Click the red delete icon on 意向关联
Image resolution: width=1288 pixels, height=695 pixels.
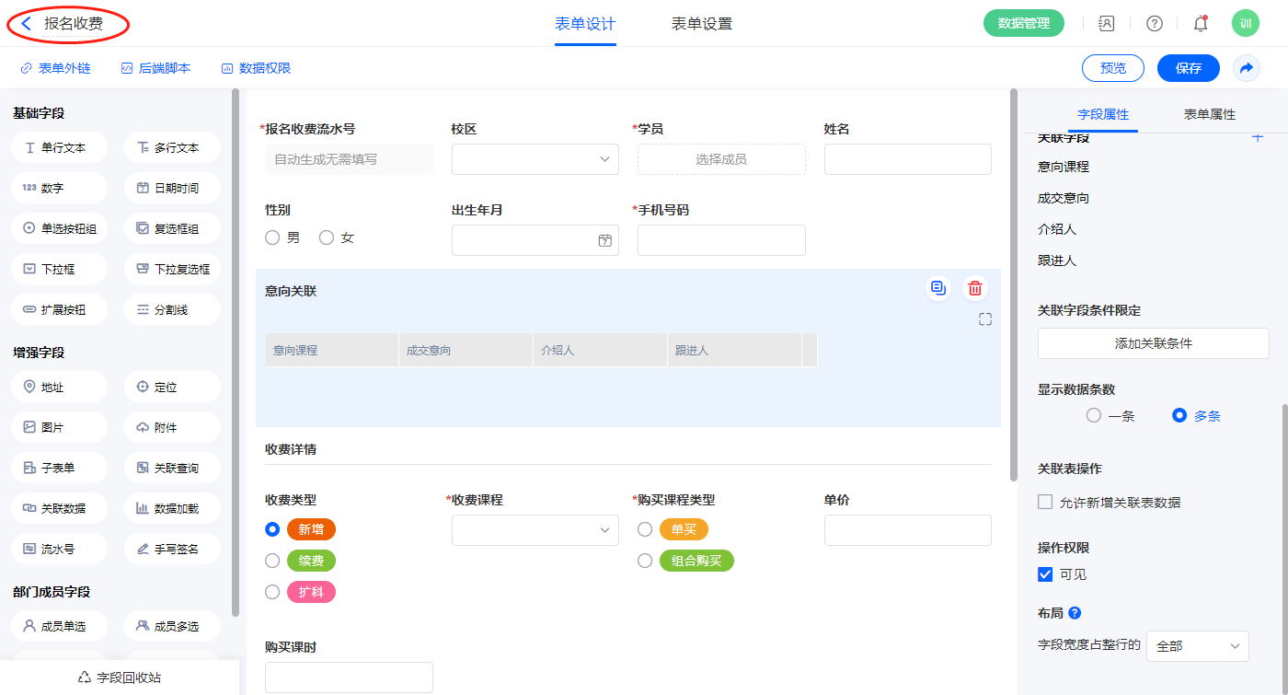pos(975,289)
